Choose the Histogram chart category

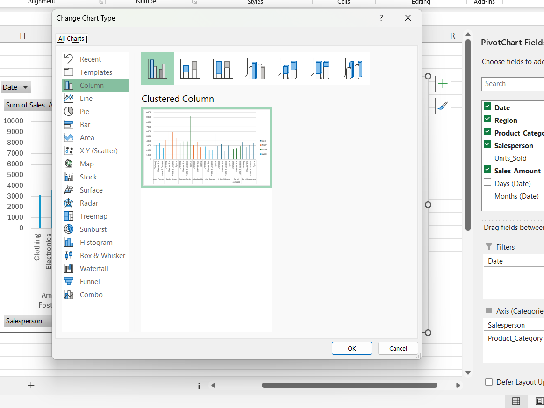[95, 243]
